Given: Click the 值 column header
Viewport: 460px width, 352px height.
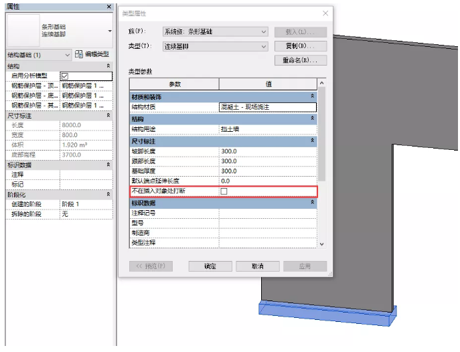Looking at the screenshot, I should pos(268,84).
